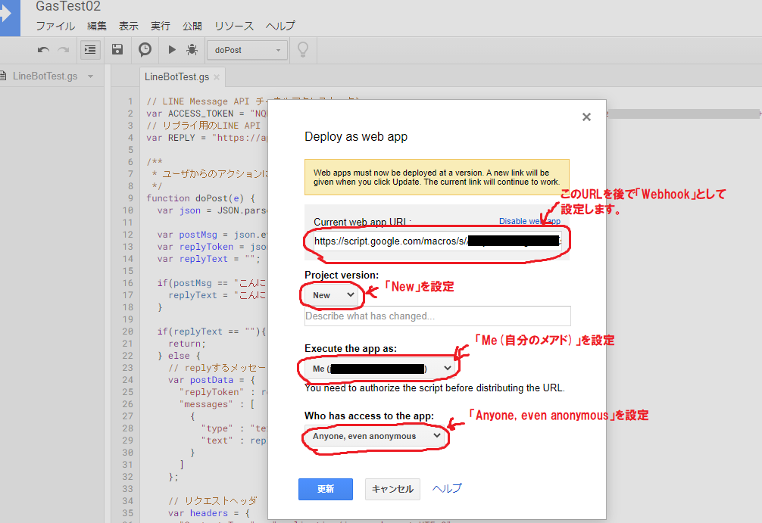Open the debugger via the bug icon
The image size is (762, 523).
191,49
